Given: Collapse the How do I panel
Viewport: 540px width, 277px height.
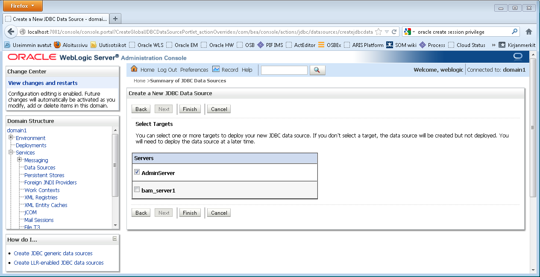Looking at the screenshot, I should (114, 239).
